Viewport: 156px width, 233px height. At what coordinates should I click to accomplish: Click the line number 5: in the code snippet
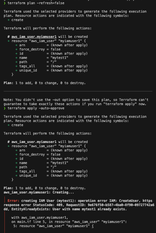pyautogui.click(x=15, y=226)
